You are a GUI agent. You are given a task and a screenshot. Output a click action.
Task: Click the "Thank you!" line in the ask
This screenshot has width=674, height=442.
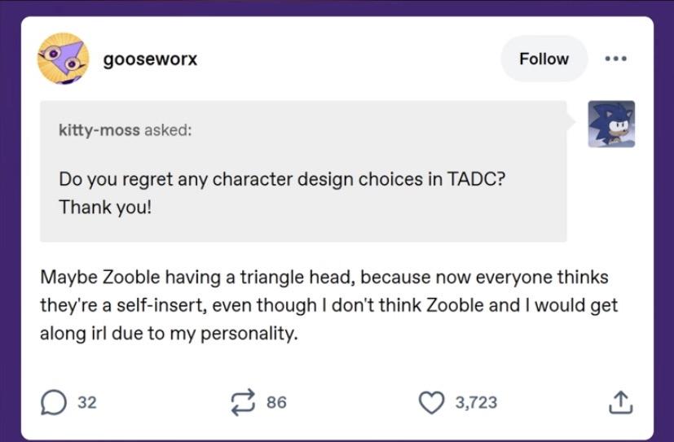pyautogui.click(x=105, y=206)
